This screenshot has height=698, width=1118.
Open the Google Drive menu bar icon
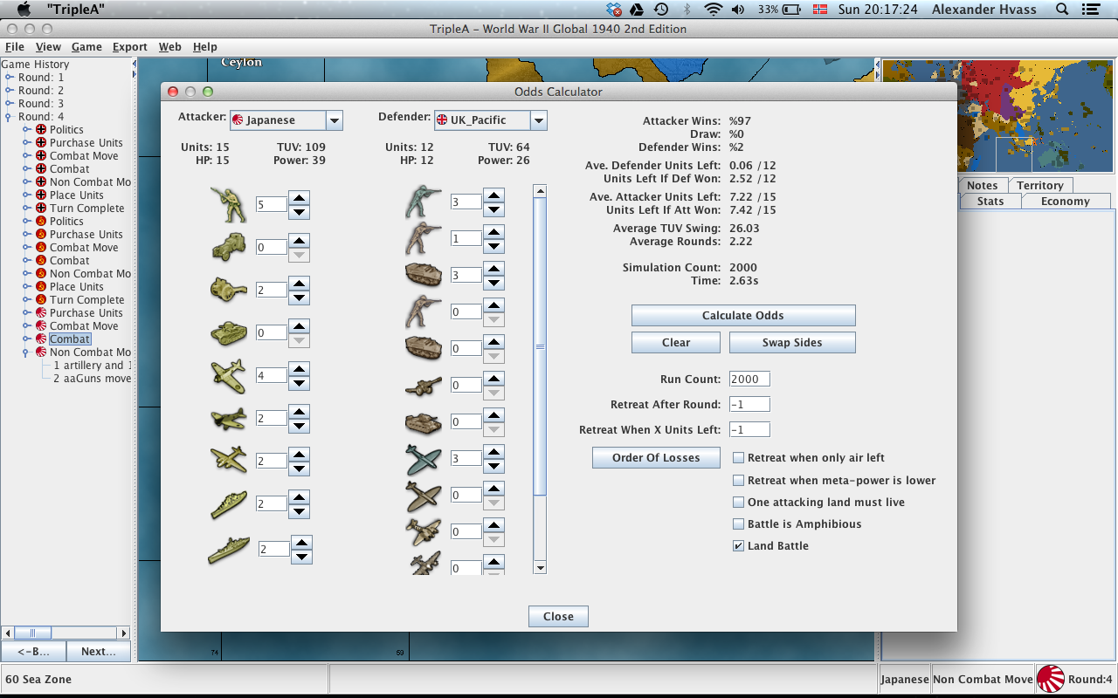(638, 10)
